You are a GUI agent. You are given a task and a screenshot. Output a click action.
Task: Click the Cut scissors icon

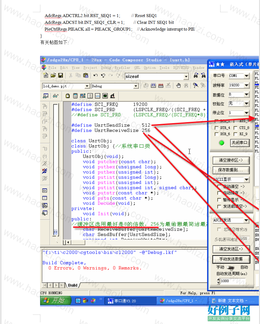pos(71,75)
